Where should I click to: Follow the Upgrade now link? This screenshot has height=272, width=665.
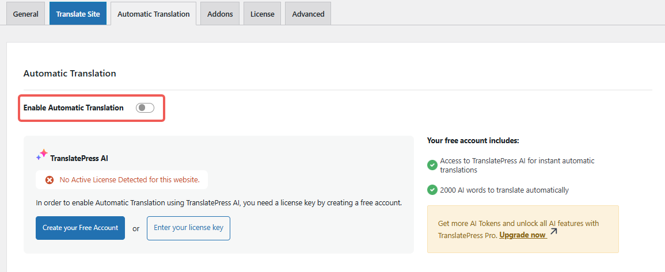click(x=522, y=235)
